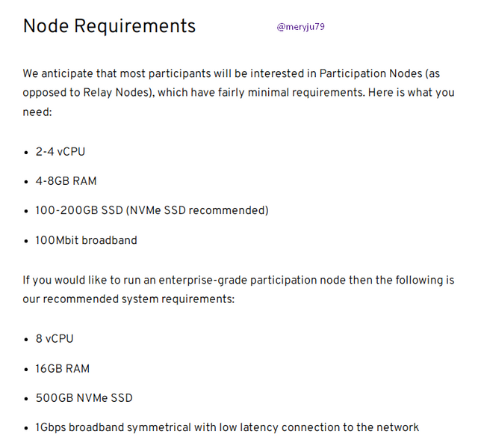The image size is (478, 446).
Task: Click the '(NVMe SSD recommended)' parenthetical text
Action: (206, 210)
